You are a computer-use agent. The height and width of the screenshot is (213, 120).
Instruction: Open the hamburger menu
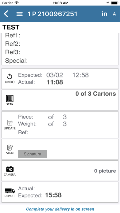tap(19, 14)
